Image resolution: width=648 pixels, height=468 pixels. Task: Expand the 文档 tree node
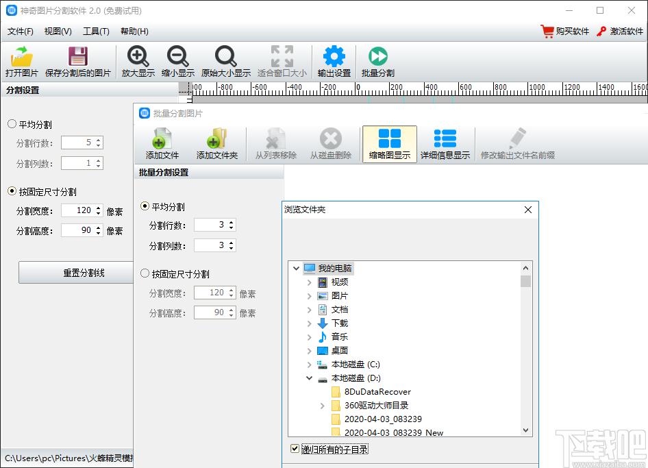point(309,310)
